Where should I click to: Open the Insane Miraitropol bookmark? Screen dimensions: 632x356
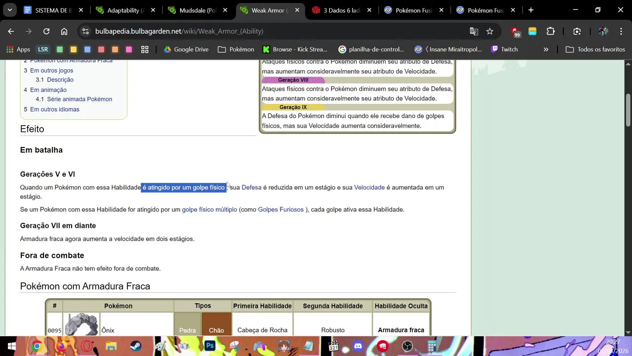pos(448,49)
